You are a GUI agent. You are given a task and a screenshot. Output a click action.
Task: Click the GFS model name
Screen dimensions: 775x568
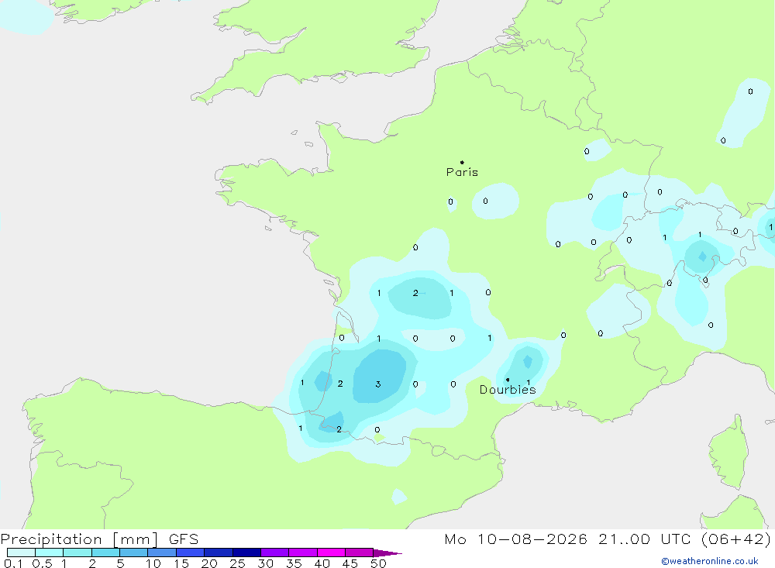pos(184,539)
